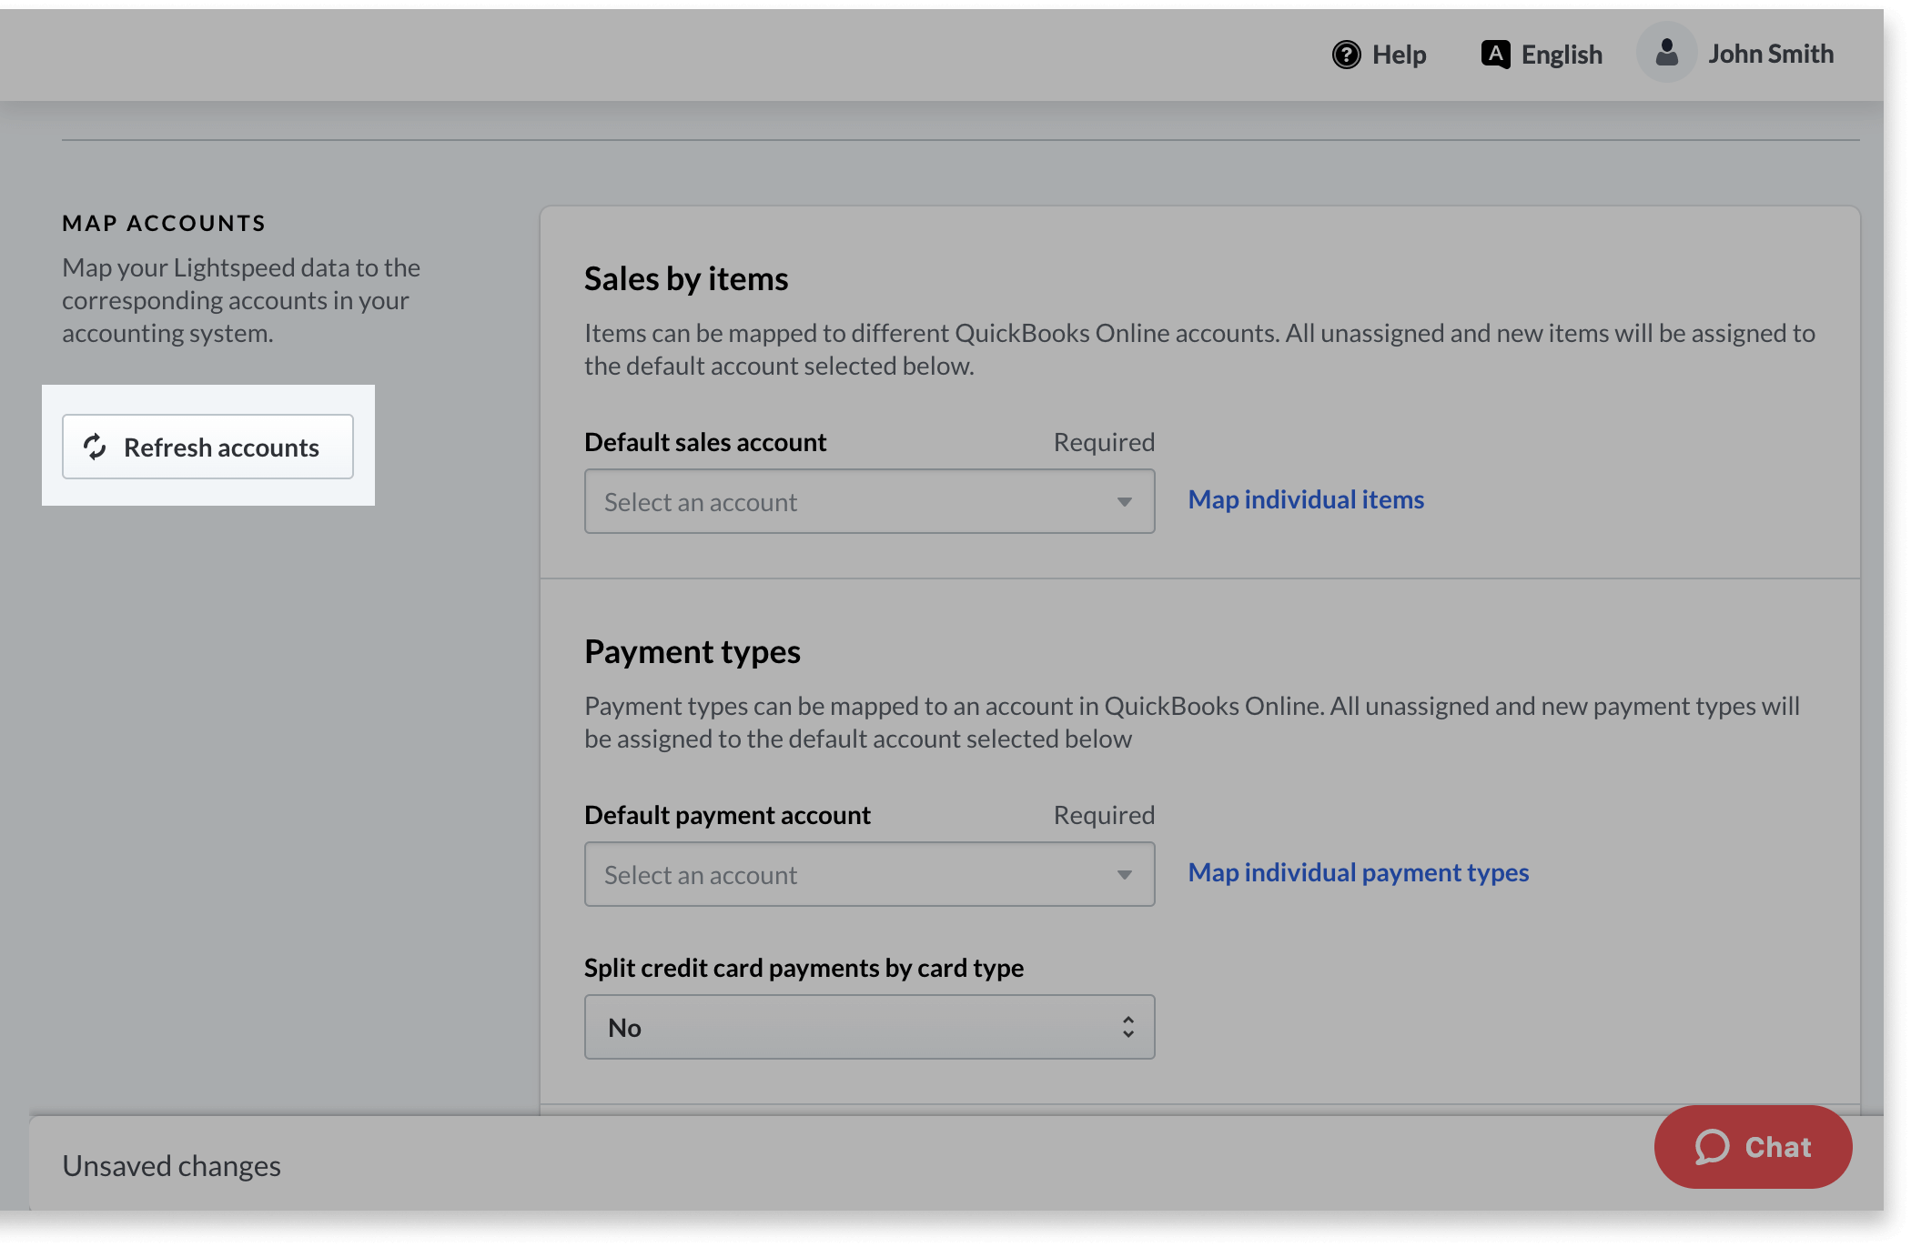Viewport: 1911px width, 1247px height.
Task: Click the "A" language icon next to English
Action: coord(1495,54)
